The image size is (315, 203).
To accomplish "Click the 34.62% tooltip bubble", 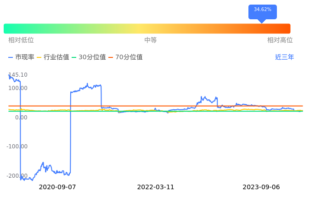I will (x=262, y=10).
